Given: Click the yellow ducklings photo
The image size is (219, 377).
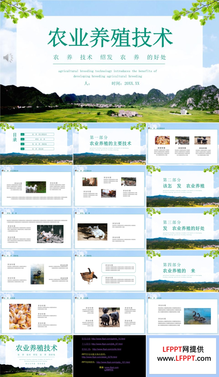Looking at the screenshot, I should click(x=20, y=317).
